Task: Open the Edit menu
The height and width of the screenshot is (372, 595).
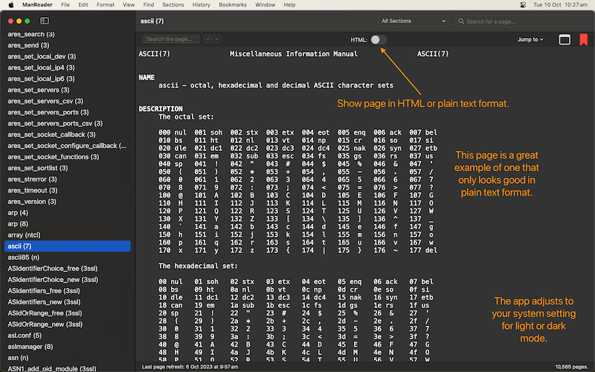Action: tap(83, 4)
